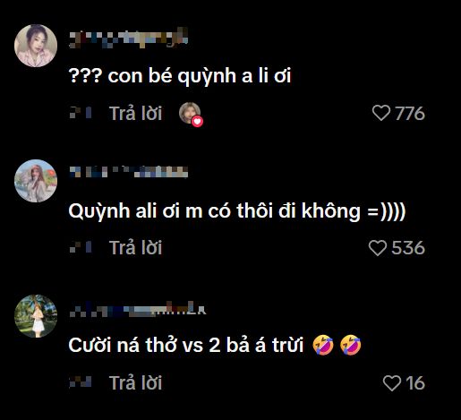461x420 pixels.
Task: Click the 776 like count
Action: 410,114
